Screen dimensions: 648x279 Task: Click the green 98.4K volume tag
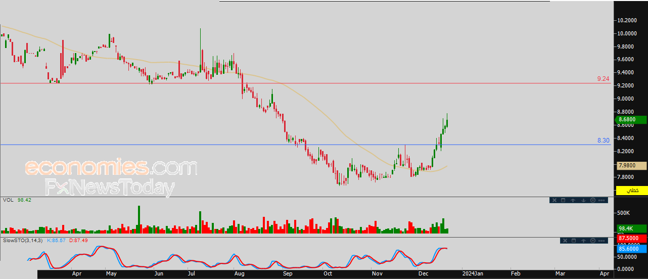[631, 228]
